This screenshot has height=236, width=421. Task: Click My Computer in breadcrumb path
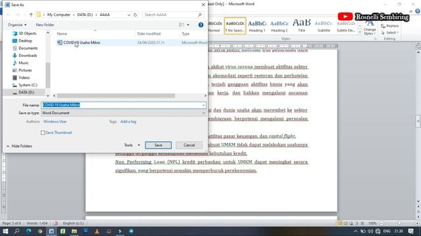(x=59, y=14)
